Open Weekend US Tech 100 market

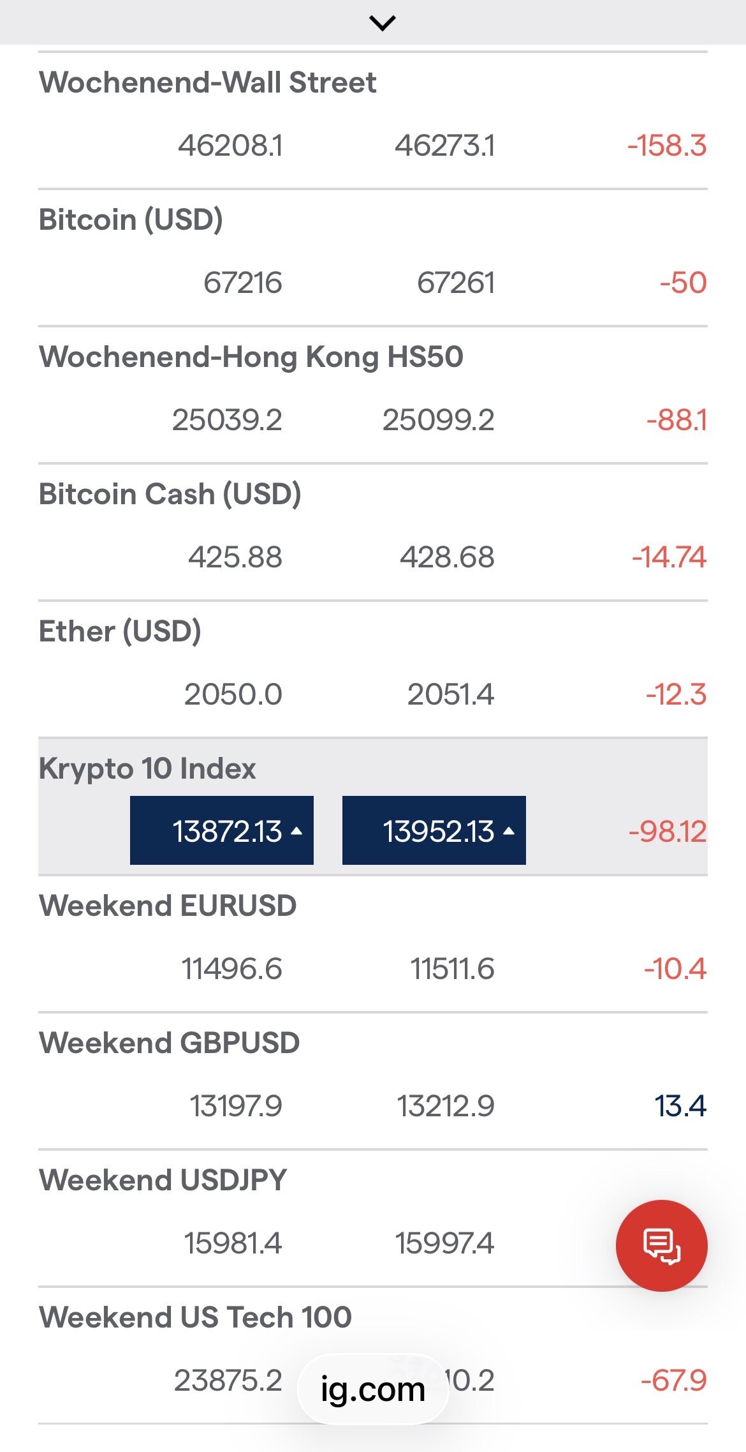coord(196,1318)
